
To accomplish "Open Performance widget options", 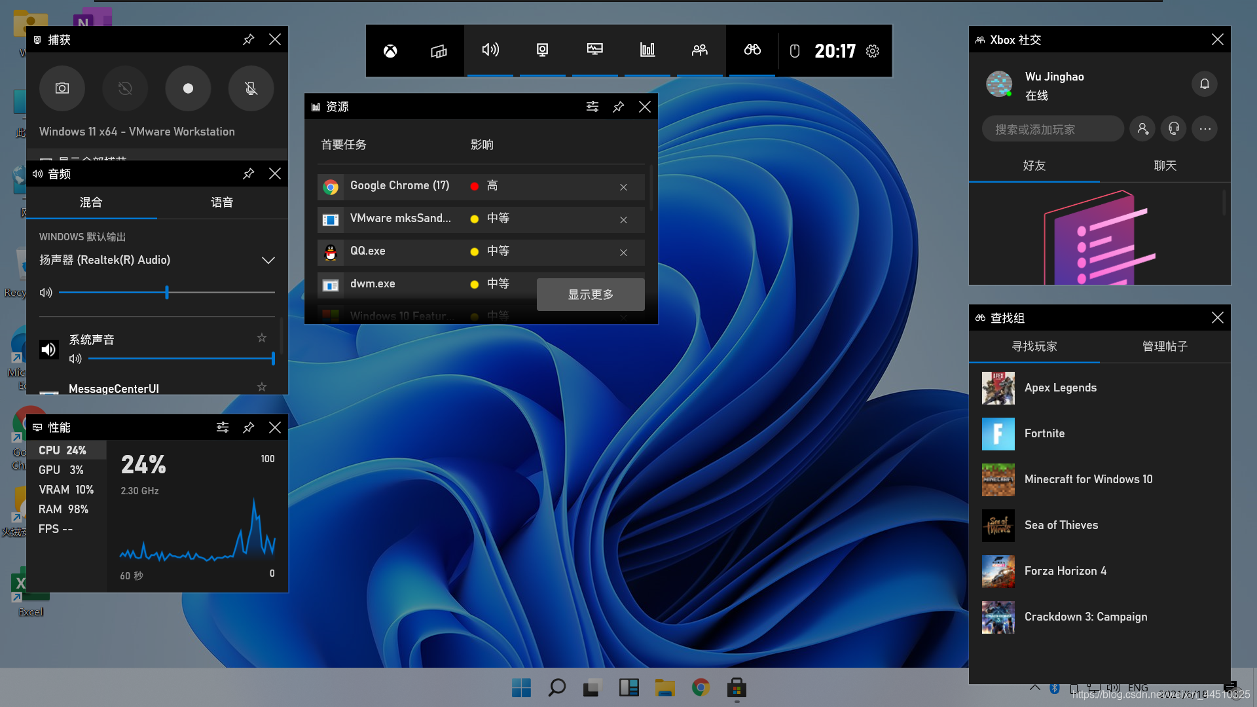I will pos(223,427).
